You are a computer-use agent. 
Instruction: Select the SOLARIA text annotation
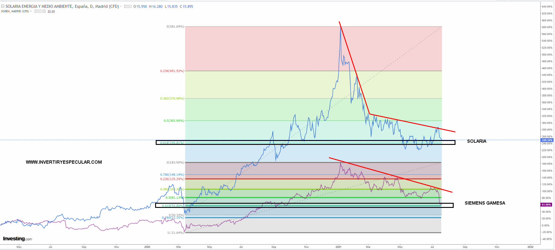476,141
